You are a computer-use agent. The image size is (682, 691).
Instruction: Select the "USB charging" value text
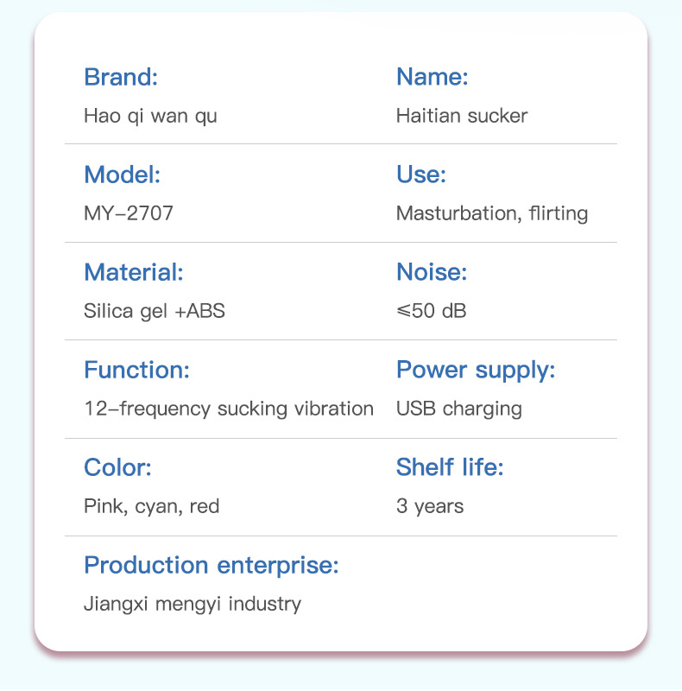[x=458, y=409]
